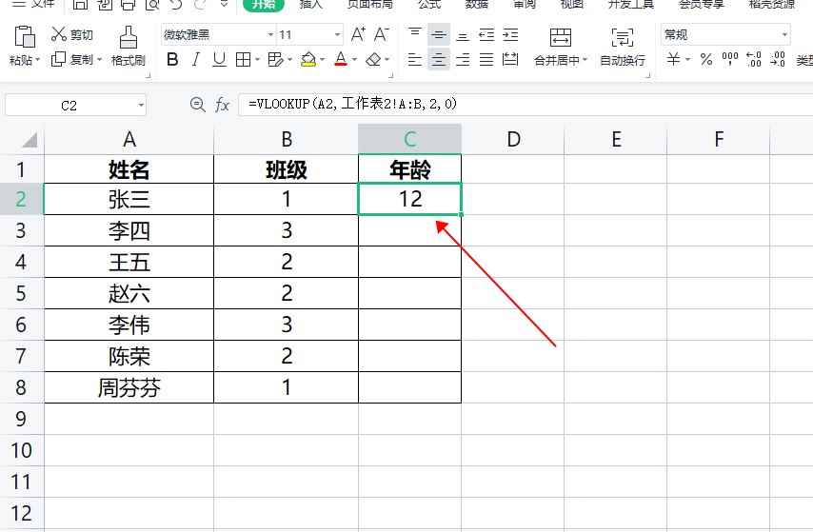The image size is (813, 532).
Task: Click the magnifier icon beside the formula bar
Action: tap(197, 105)
